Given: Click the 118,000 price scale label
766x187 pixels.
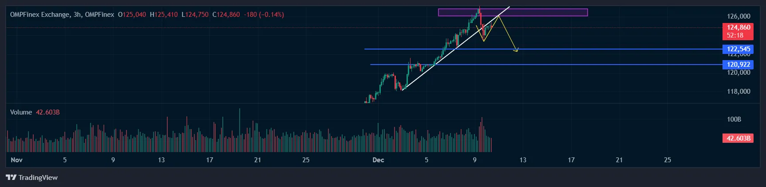Looking at the screenshot, I should pos(738,92).
